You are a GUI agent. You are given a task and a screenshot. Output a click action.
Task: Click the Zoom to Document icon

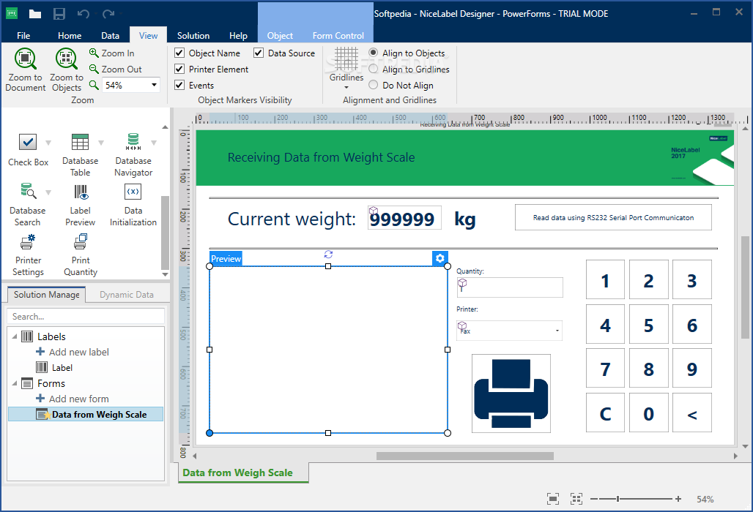(26, 59)
